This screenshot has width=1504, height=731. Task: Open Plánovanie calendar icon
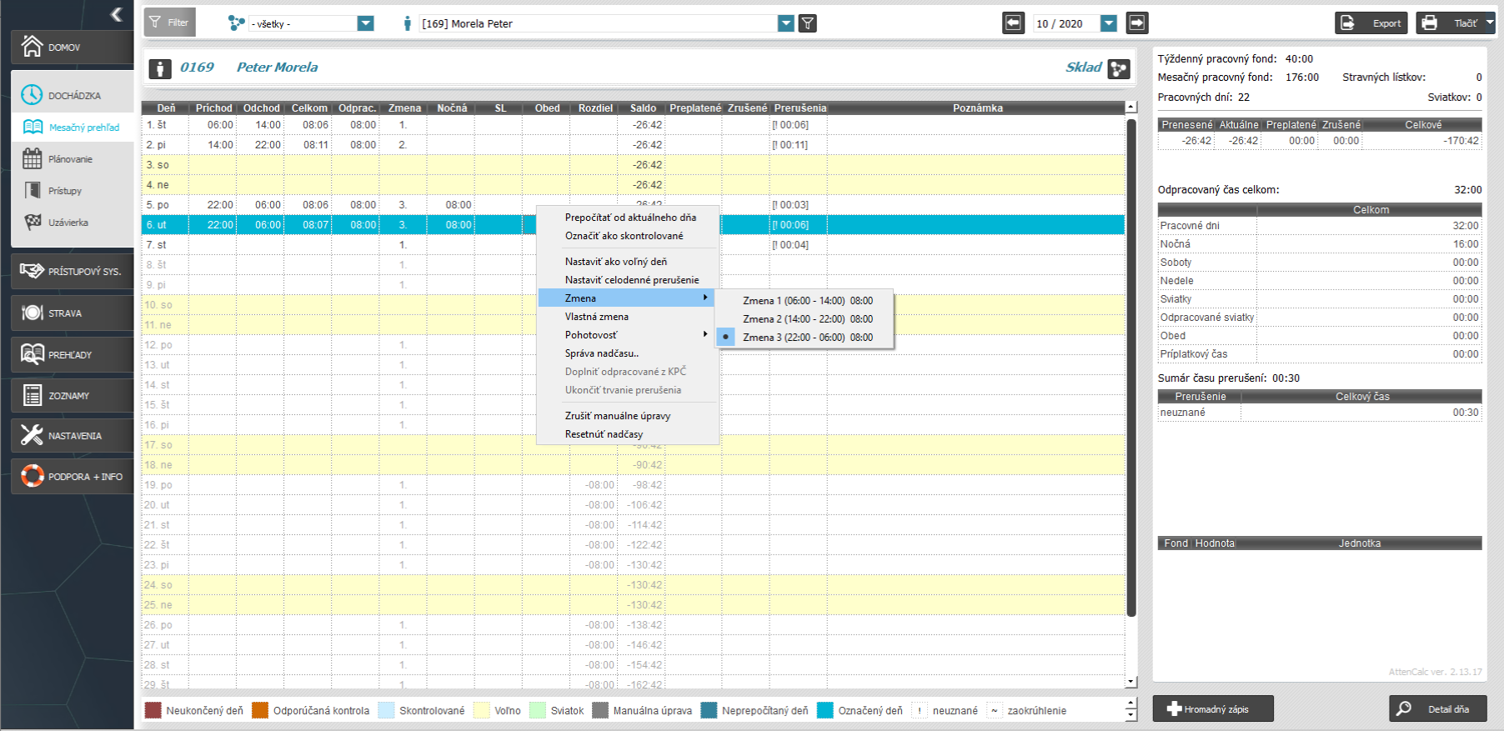pos(33,158)
